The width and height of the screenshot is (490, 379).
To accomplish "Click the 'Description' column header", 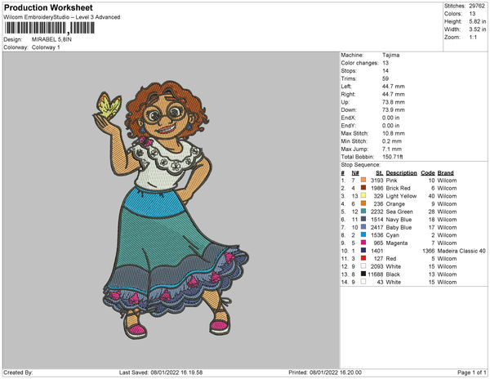I will [x=401, y=172].
